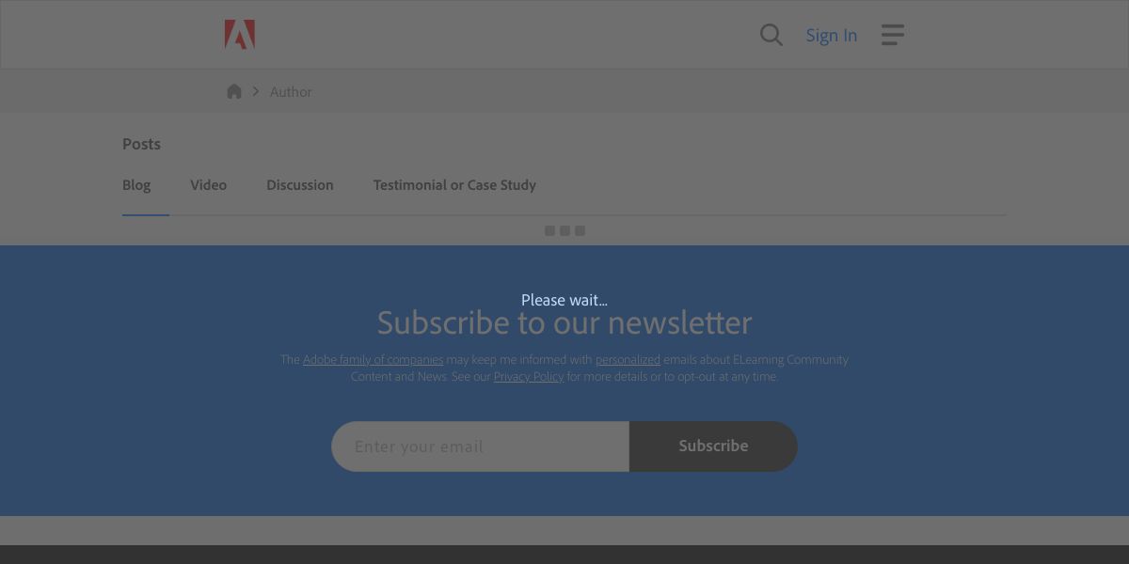Focus the Enter your email field
Image resolution: width=1129 pixels, height=564 pixels.
[480, 446]
